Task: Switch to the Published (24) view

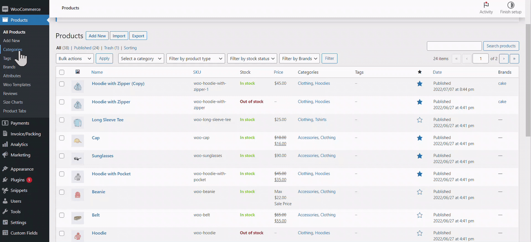Action: (86, 48)
